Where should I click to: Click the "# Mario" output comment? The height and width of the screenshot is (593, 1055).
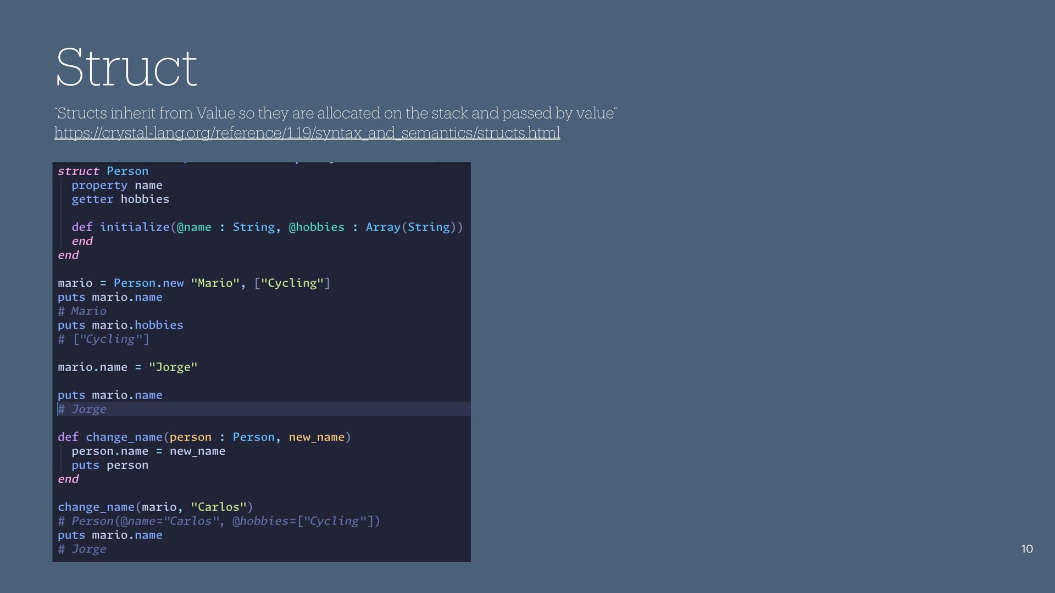82,311
